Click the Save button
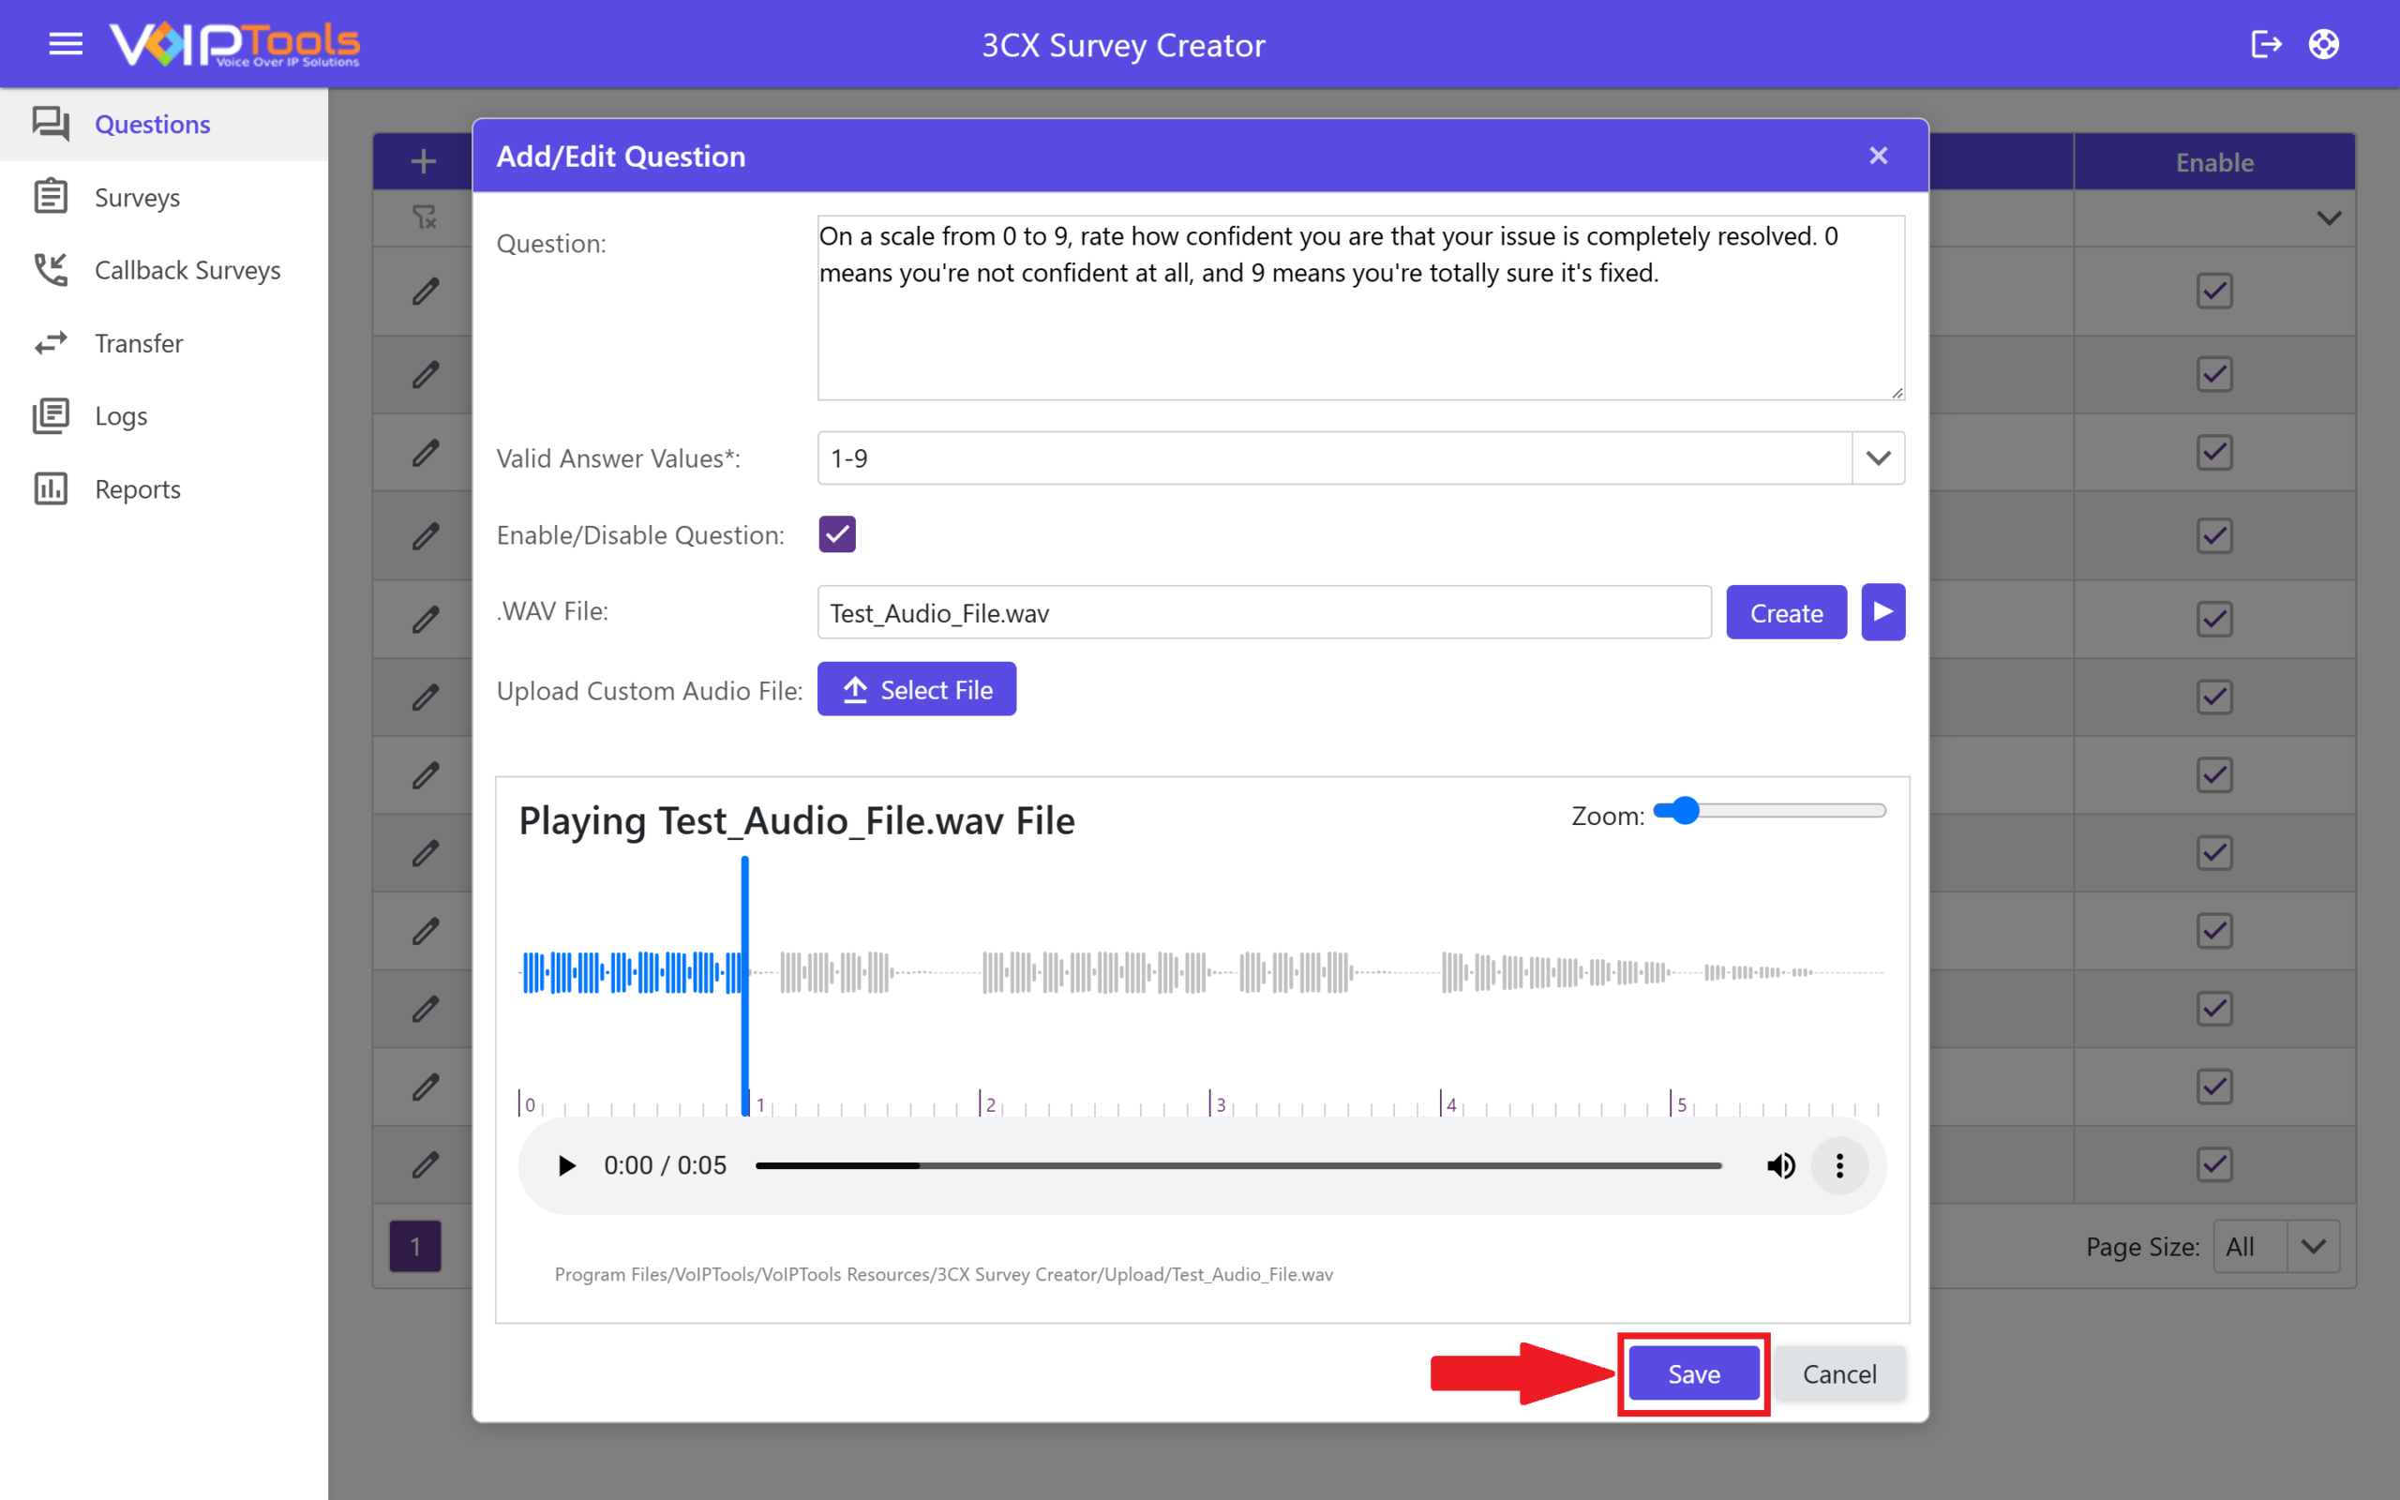 click(x=1694, y=1374)
